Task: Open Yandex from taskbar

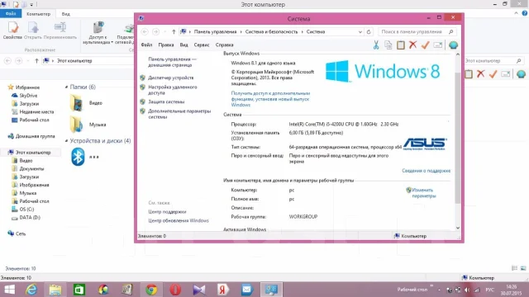Action: [223, 290]
